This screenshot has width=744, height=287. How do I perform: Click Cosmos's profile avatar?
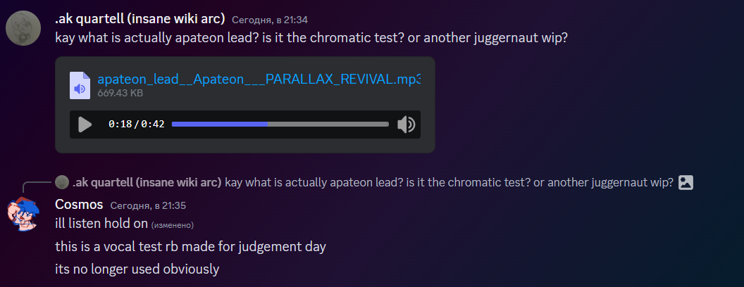pos(23,214)
